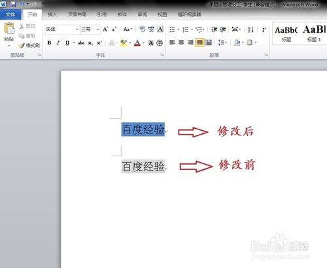Click the 粘贴 clipboard paste icon

click(x=9, y=28)
